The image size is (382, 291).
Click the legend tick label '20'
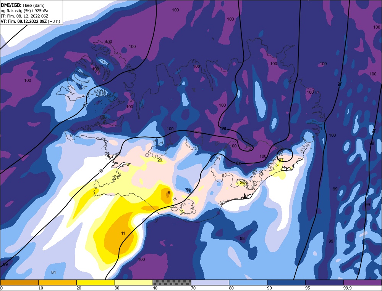(79, 288)
